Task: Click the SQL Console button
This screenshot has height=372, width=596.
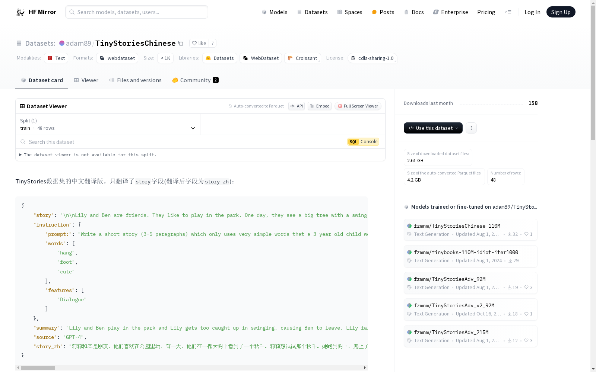Action: (363, 142)
